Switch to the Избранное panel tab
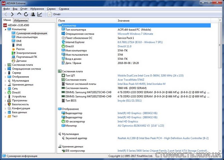224x160 pixels. point(21,20)
